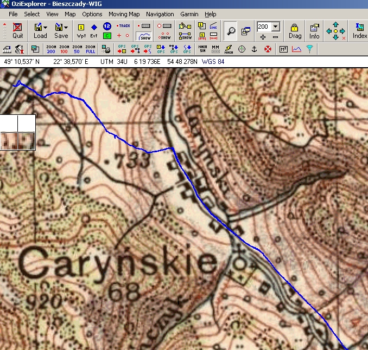This screenshot has width=368, height=350.
Task: Open the track profile graph icon
Action: coord(296,49)
